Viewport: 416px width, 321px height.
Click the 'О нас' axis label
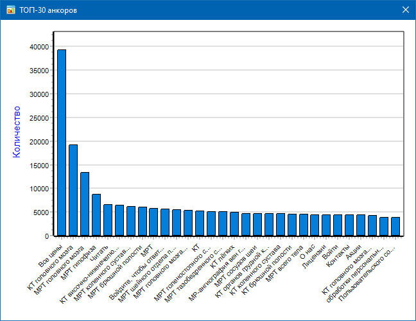pos(308,252)
